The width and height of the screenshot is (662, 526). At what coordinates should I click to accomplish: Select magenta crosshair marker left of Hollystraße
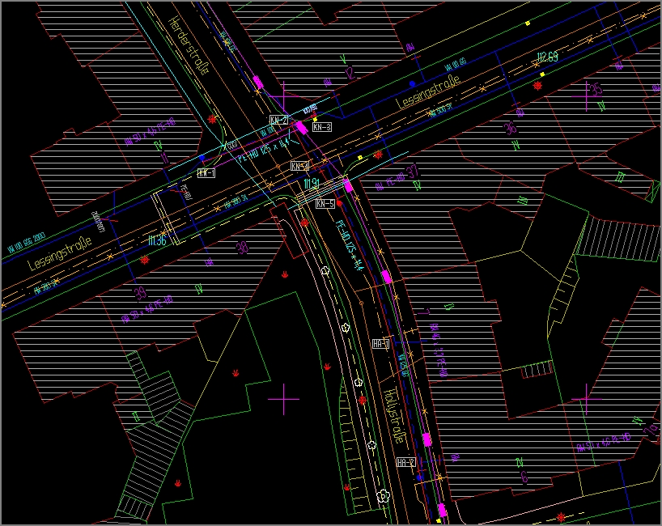coord(283,399)
